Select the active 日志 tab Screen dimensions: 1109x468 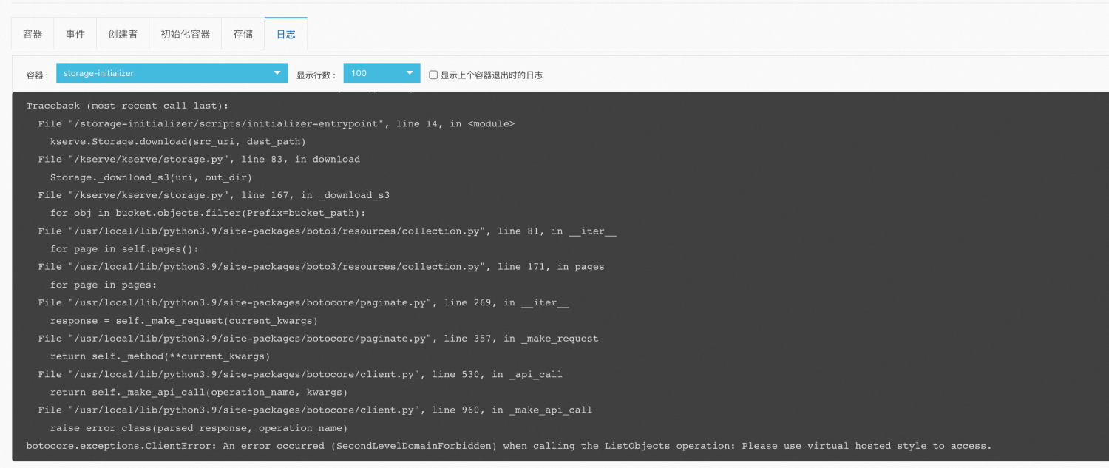tap(285, 33)
